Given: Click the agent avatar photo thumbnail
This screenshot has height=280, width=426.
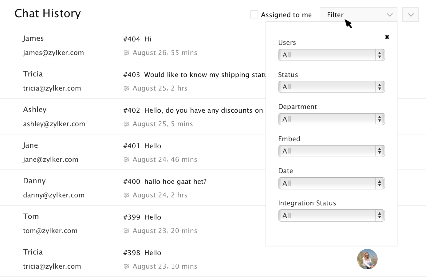Looking at the screenshot, I should pos(367,259).
